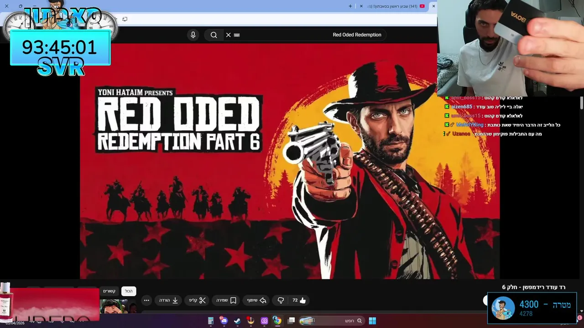Screen dimensions: 584x328
Task: Click the 93:45:01 timer overlay
Action: [60, 47]
